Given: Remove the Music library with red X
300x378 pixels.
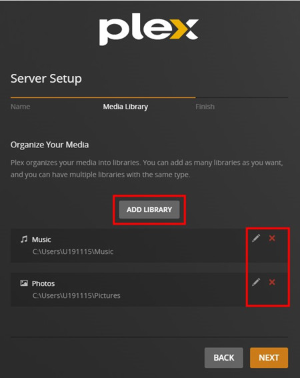Looking at the screenshot, I should pos(272,238).
